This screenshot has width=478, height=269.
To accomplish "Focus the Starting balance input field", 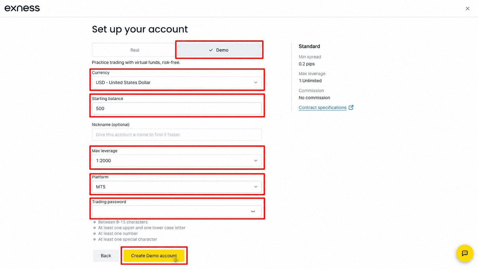I will [177, 108].
